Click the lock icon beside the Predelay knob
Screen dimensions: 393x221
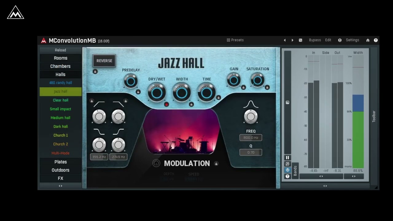click(138, 91)
